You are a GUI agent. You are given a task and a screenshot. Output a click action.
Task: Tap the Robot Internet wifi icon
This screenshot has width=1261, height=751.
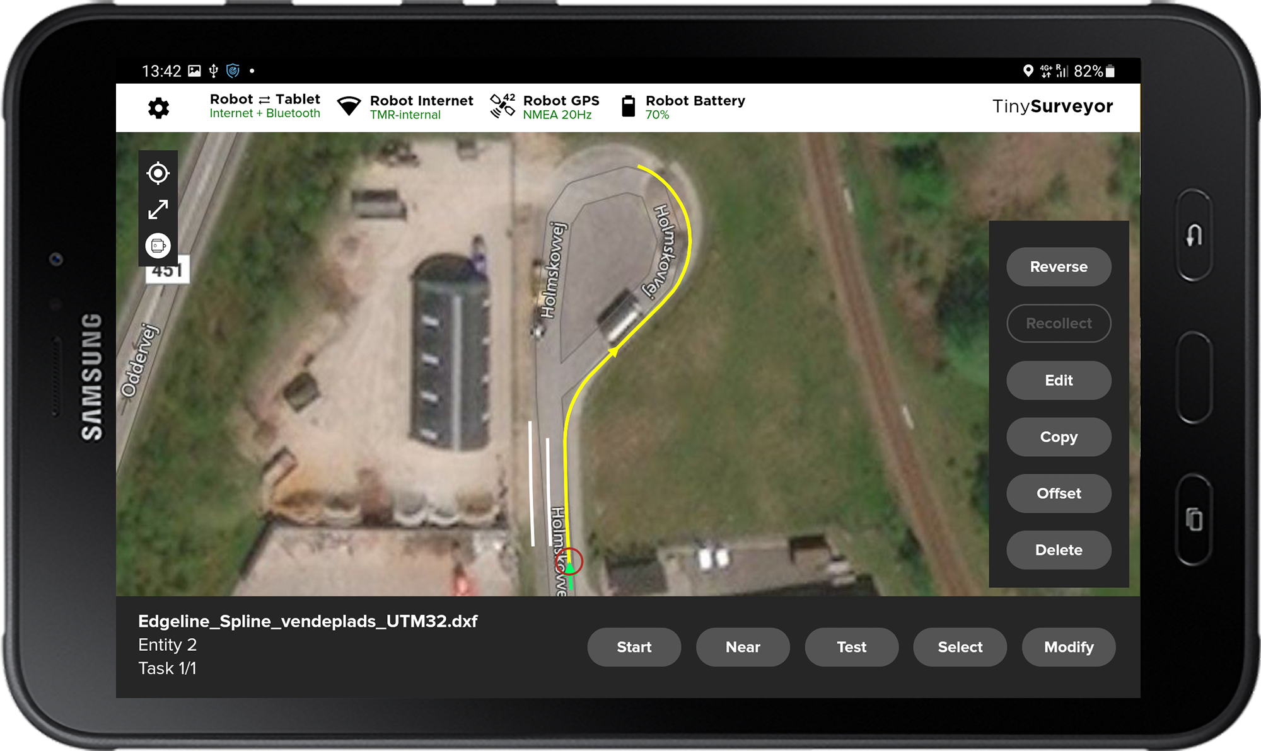[x=349, y=106]
